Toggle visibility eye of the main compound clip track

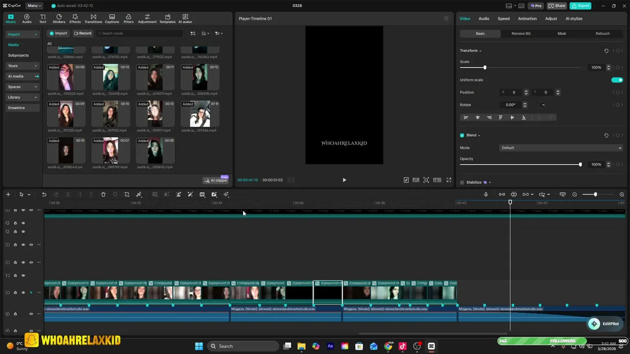(x=23, y=293)
